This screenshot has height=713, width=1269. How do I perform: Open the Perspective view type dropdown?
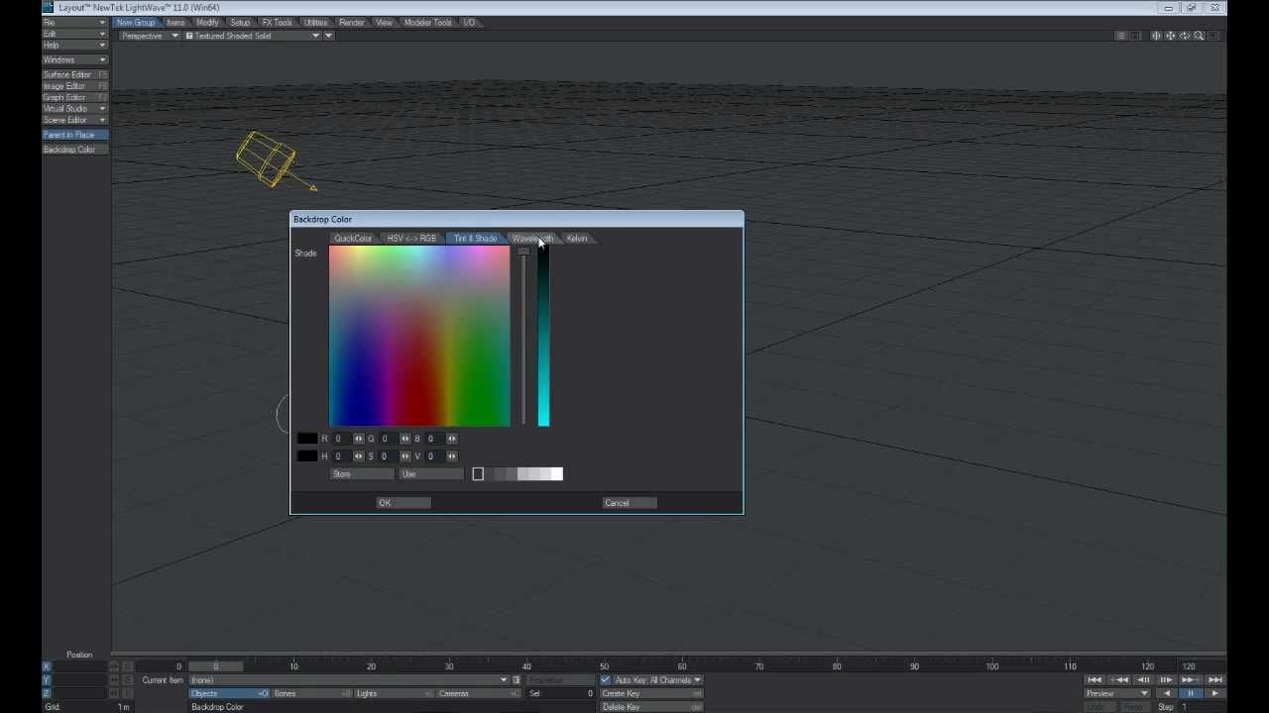150,36
